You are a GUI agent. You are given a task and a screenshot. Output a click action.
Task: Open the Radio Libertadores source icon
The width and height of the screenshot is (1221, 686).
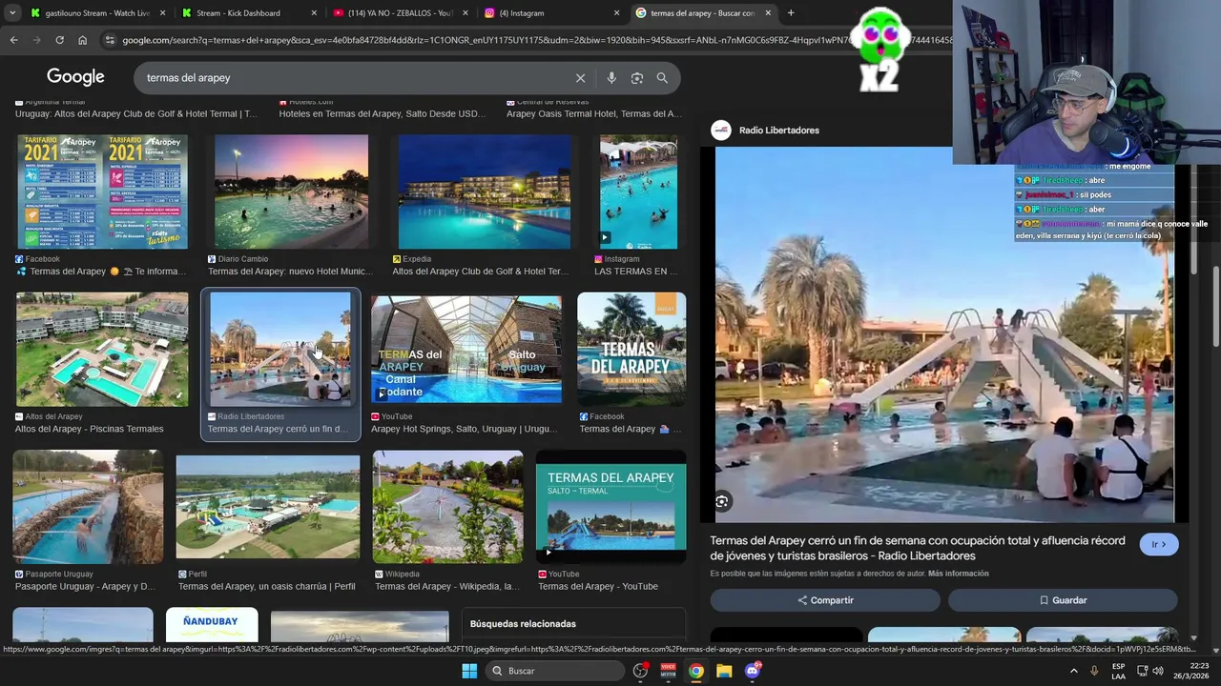coord(721,131)
